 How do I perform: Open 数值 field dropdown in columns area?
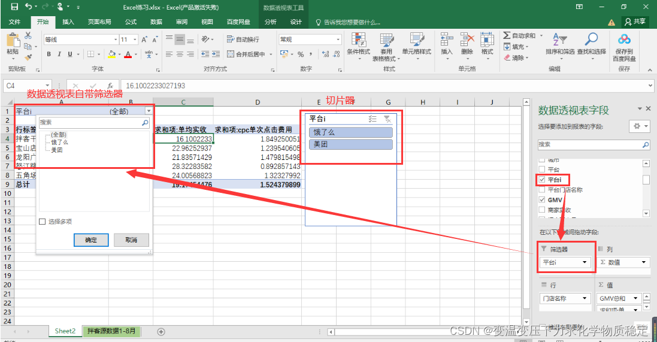(644, 262)
